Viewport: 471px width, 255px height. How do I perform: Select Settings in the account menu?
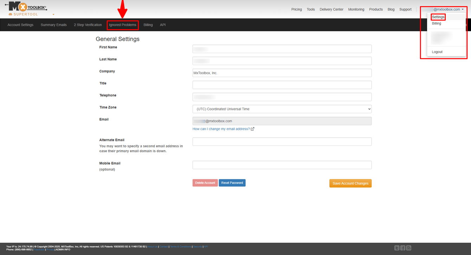[x=438, y=17]
